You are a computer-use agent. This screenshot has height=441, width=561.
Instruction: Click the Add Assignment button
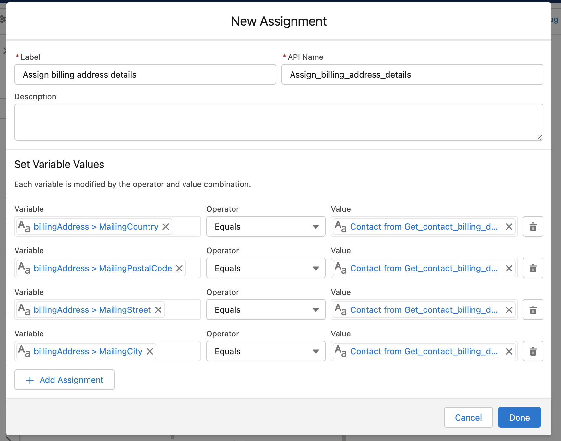(x=65, y=380)
